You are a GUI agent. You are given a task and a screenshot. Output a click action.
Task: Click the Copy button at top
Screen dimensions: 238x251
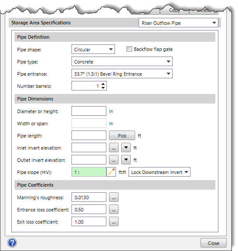174,11
